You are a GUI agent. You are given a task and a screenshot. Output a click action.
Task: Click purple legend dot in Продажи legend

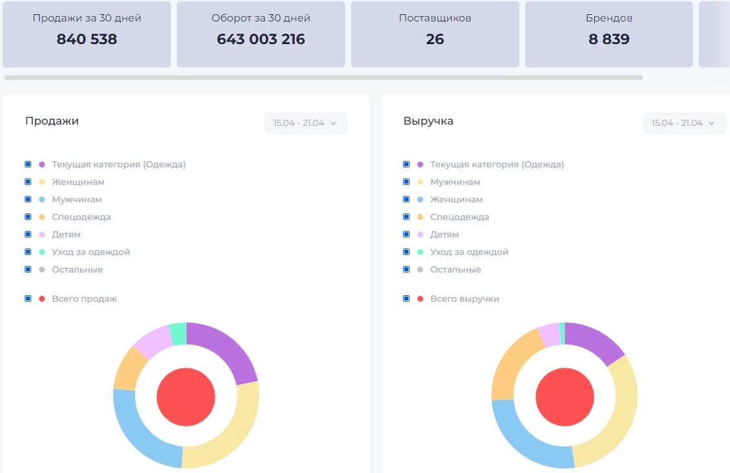point(42,165)
